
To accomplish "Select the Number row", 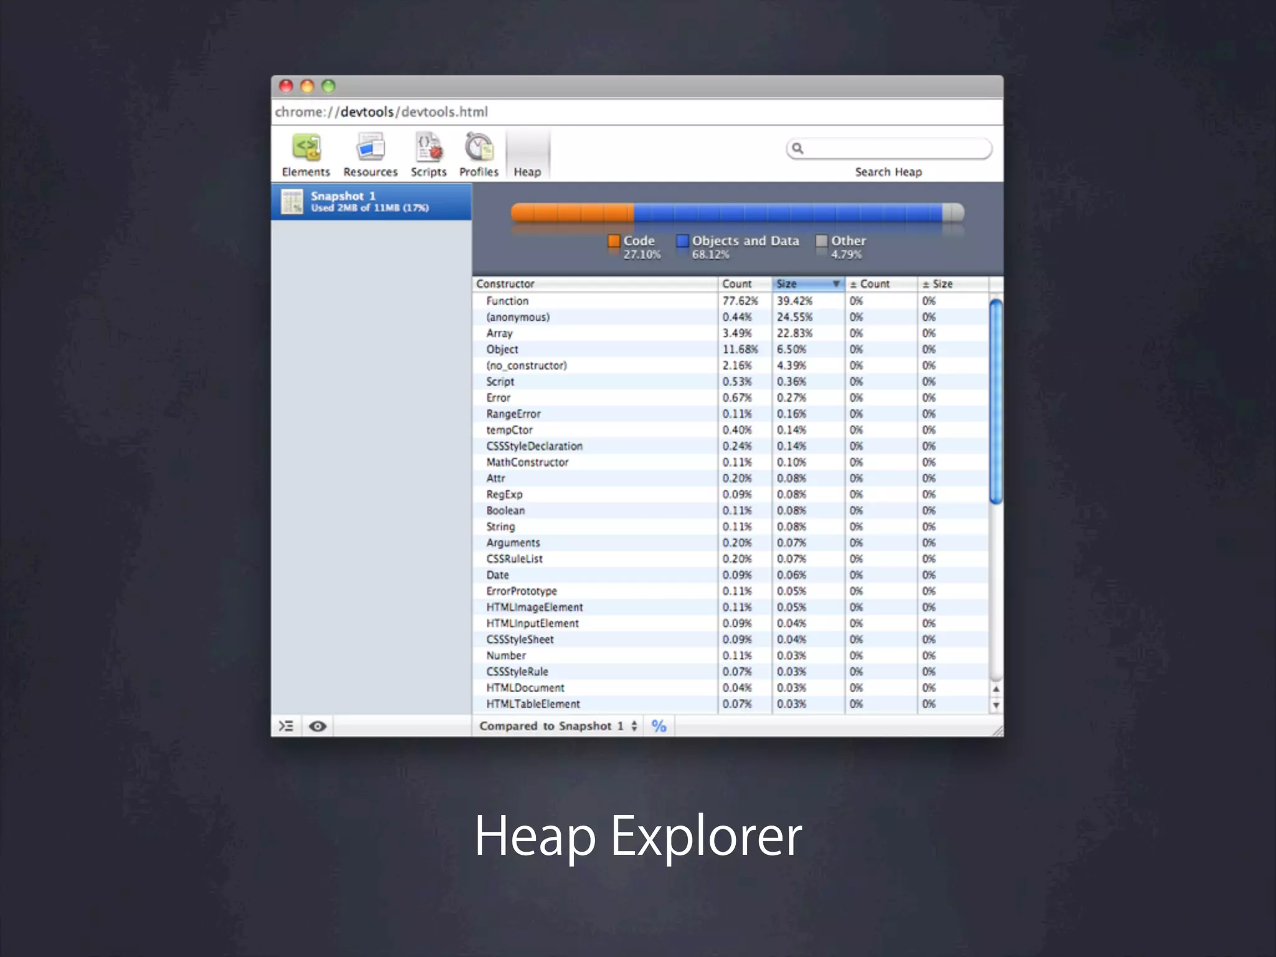I will 730,656.
